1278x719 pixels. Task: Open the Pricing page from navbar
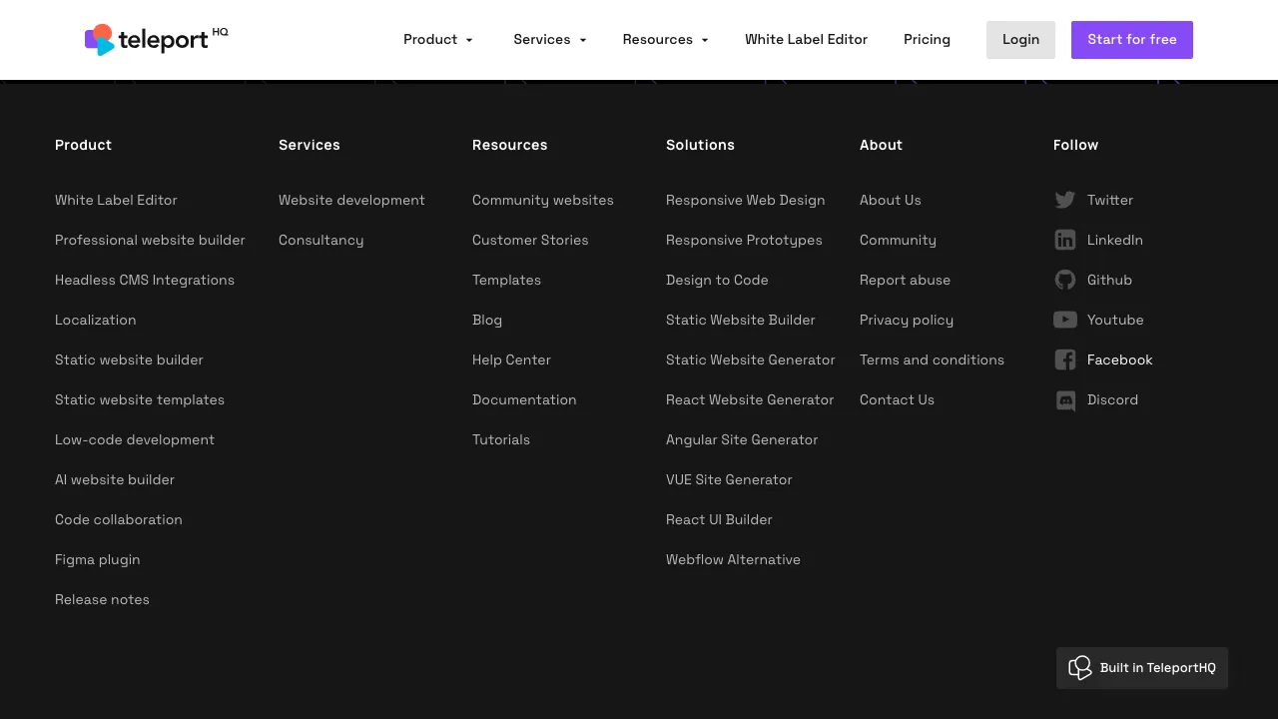927,40
